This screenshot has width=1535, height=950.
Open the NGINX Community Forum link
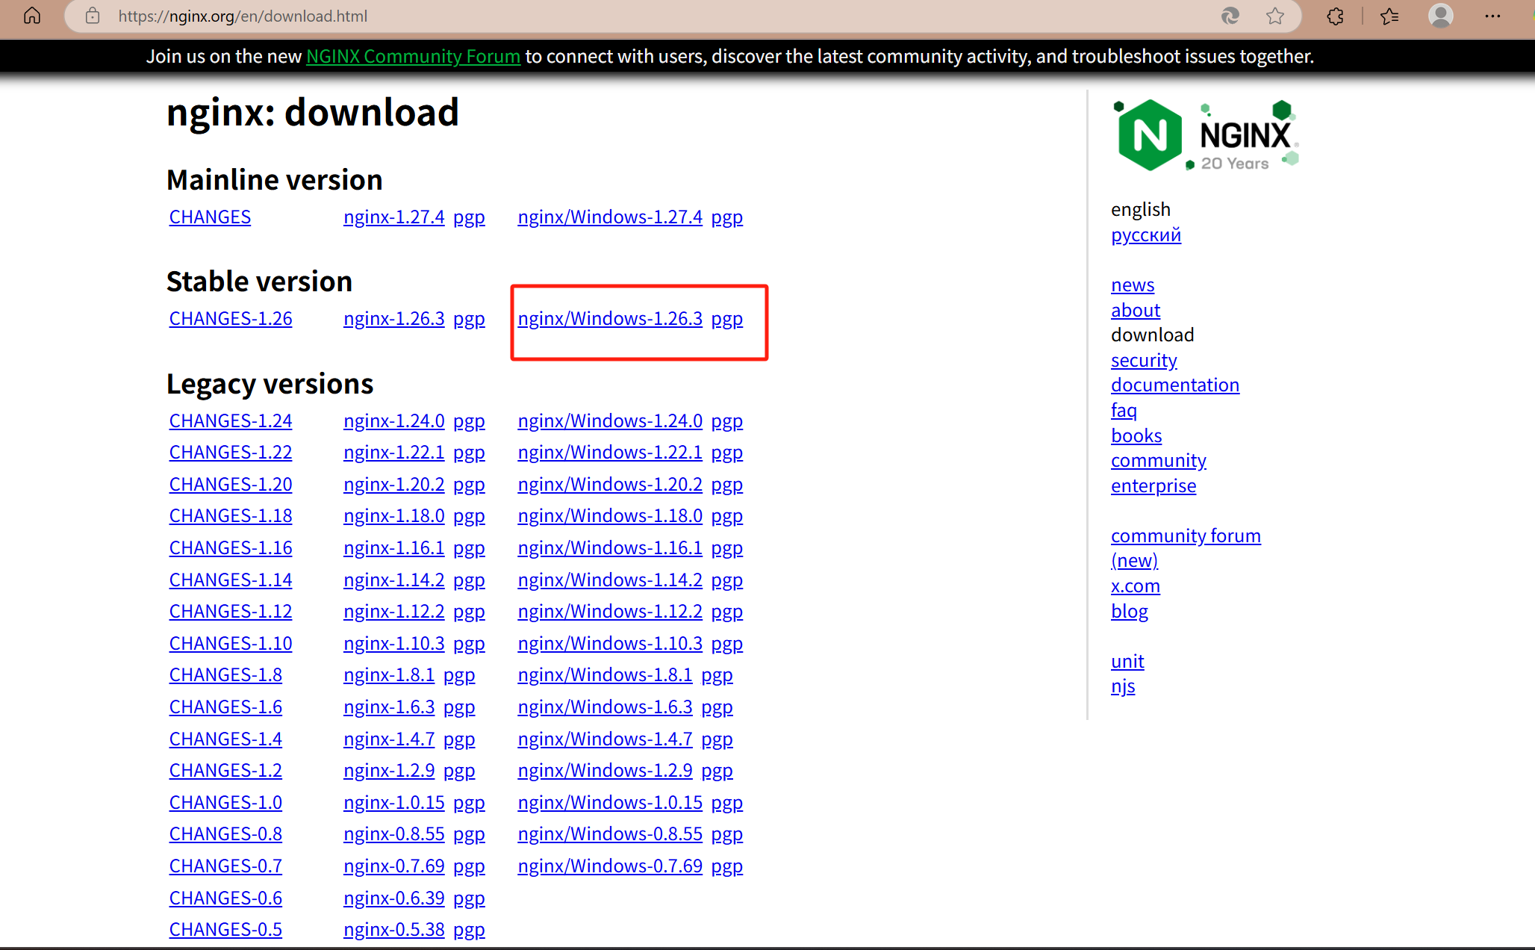pyautogui.click(x=413, y=56)
